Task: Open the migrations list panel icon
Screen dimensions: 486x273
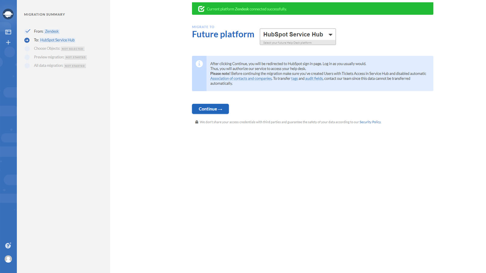Action: click(x=8, y=32)
